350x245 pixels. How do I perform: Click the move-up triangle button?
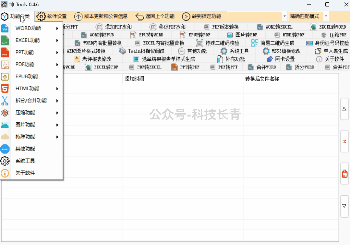click(x=344, y=109)
